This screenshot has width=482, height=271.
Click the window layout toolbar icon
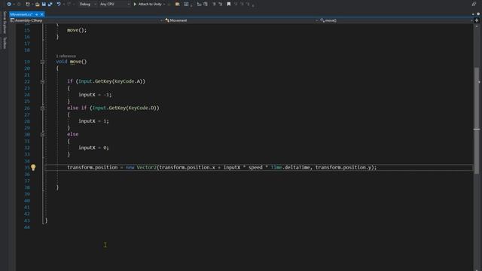[186, 5]
